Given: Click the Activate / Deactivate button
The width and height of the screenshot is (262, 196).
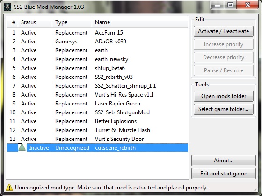Looking at the screenshot, I should tap(224, 31).
